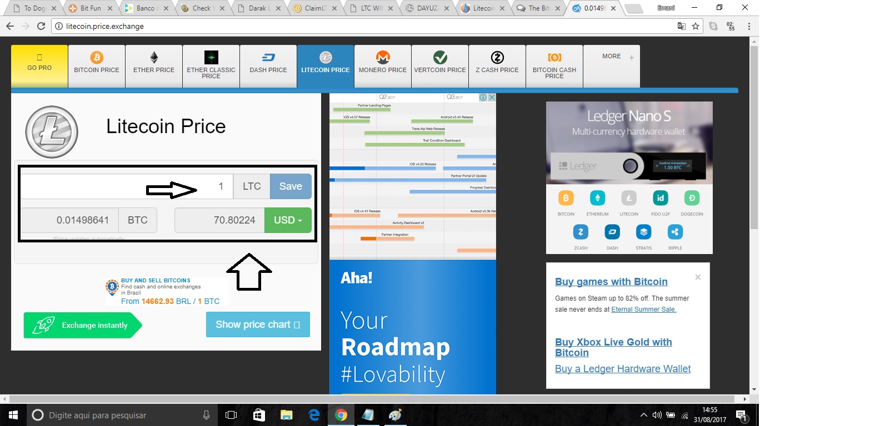Screen dimensions: 880x426
Task: Click the Exchange instantly button
Action: (x=82, y=325)
